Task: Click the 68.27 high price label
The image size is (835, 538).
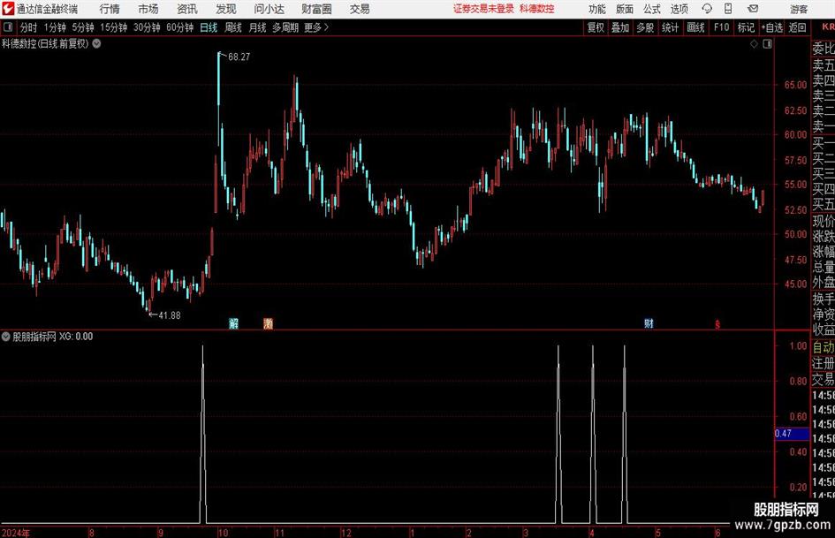Action: [x=239, y=57]
